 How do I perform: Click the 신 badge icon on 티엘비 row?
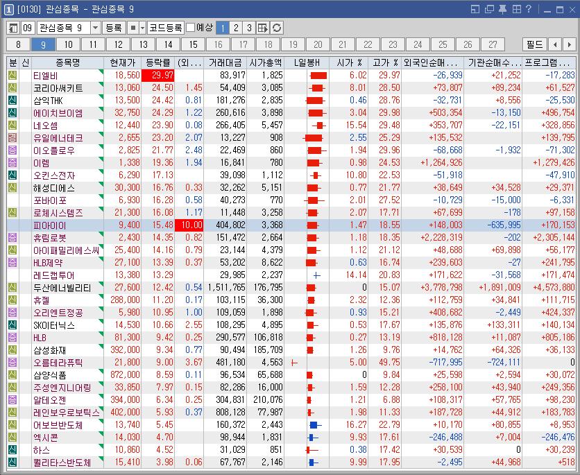12,76
